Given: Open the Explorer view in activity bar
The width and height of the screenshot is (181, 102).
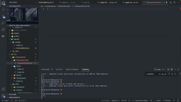Looking at the screenshot, I should tap(3, 3).
